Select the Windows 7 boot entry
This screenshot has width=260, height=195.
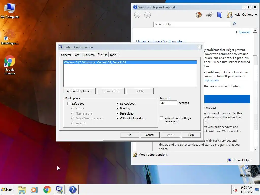(130, 62)
